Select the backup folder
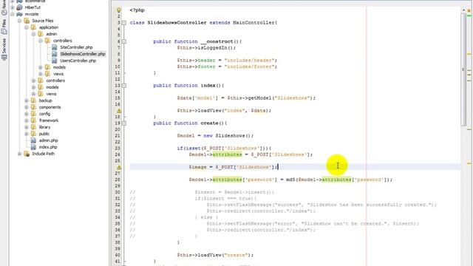This screenshot has height=266, width=473. (x=45, y=100)
